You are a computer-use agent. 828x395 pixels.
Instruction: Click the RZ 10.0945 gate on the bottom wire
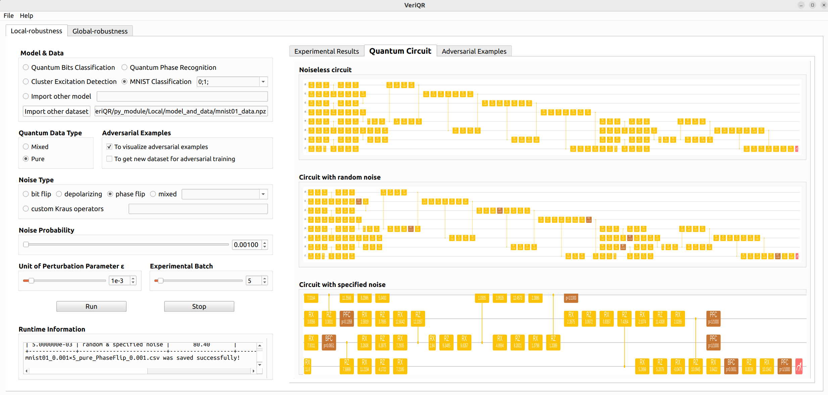[695, 366]
